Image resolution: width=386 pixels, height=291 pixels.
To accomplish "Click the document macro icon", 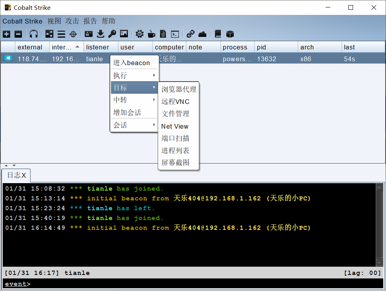I will [163, 34].
